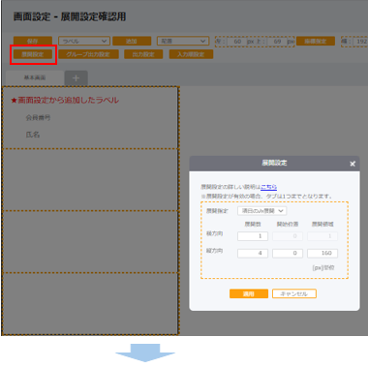Image resolution: width=368 pixels, height=368 pixels.
Task: Click the width field showing 192
Action: tap(360, 42)
